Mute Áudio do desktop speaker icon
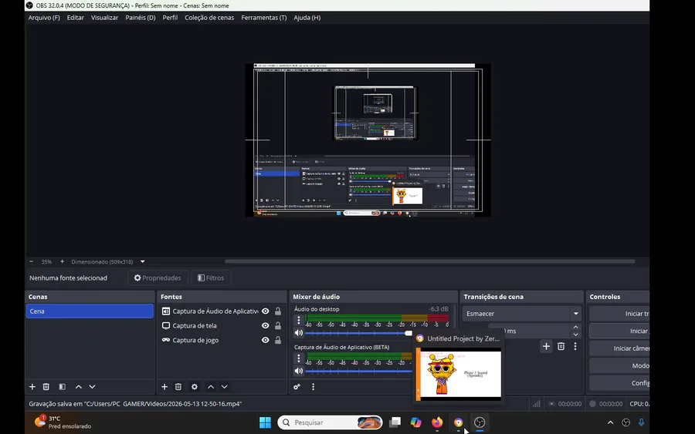This screenshot has width=695, height=434. click(x=299, y=333)
